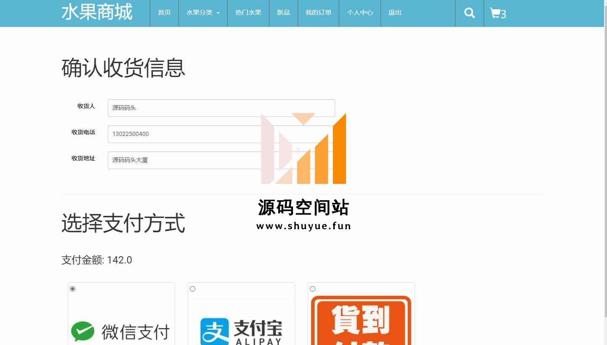The width and height of the screenshot is (607, 345).
Task: Click the 水果商城 site logo
Action: 97,12
